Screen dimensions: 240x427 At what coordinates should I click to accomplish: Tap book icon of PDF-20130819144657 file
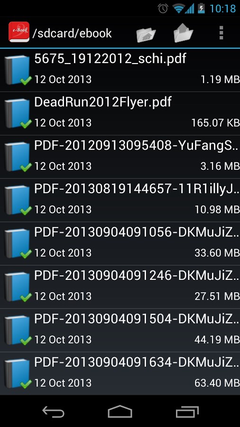tap(18, 200)
